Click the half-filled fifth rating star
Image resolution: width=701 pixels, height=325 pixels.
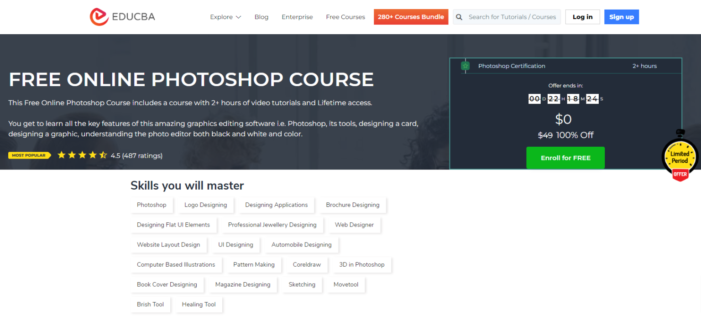pos(103,155)
